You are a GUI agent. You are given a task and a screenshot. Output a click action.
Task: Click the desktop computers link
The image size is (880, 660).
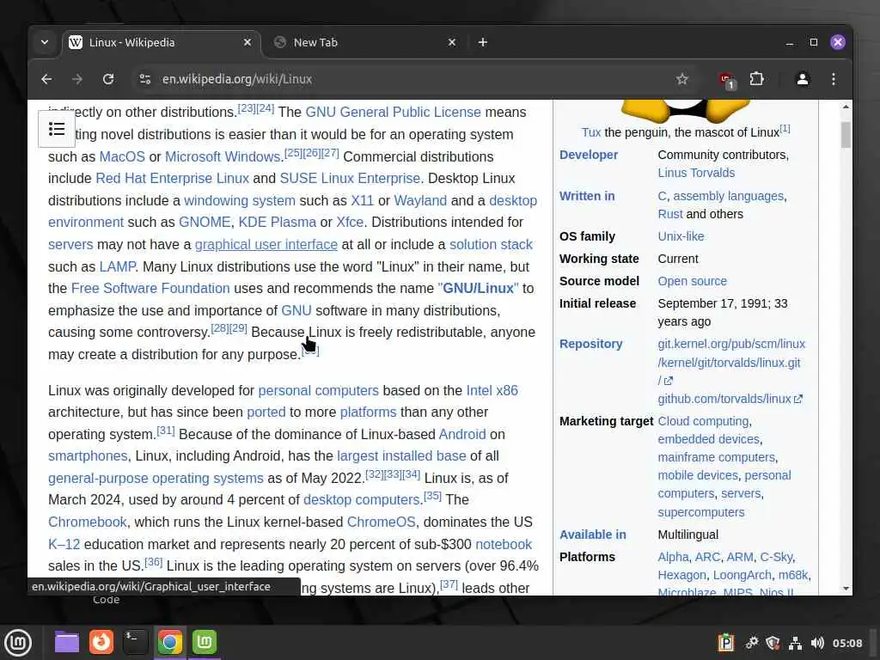coord(362,500)
